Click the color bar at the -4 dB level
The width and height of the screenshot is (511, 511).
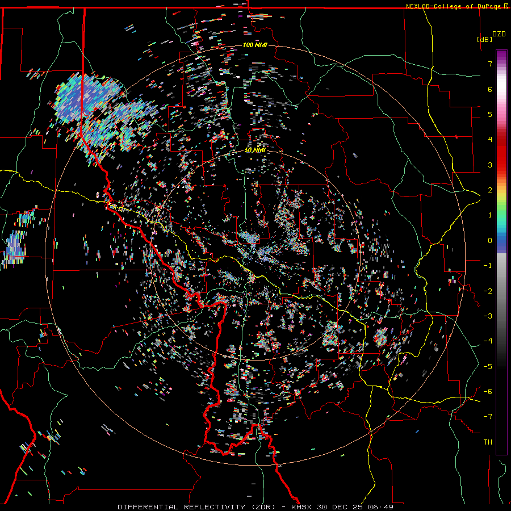tap(501, 341)
